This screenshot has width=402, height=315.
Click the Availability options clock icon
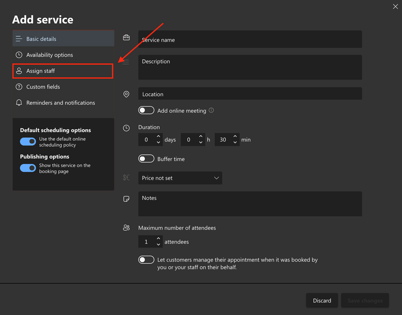click(x=19, y=55)
